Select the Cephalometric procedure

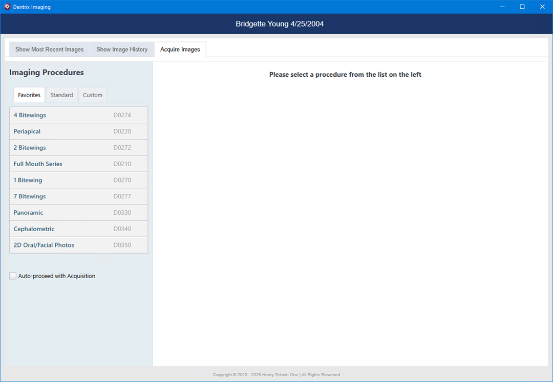[x=79, y=229]
